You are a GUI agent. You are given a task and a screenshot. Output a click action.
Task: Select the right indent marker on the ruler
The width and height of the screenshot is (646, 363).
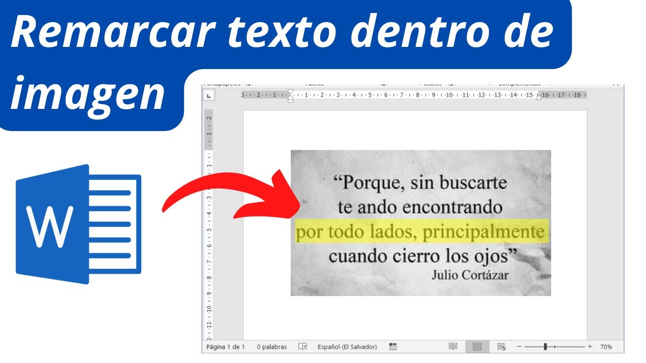[539, 97]
